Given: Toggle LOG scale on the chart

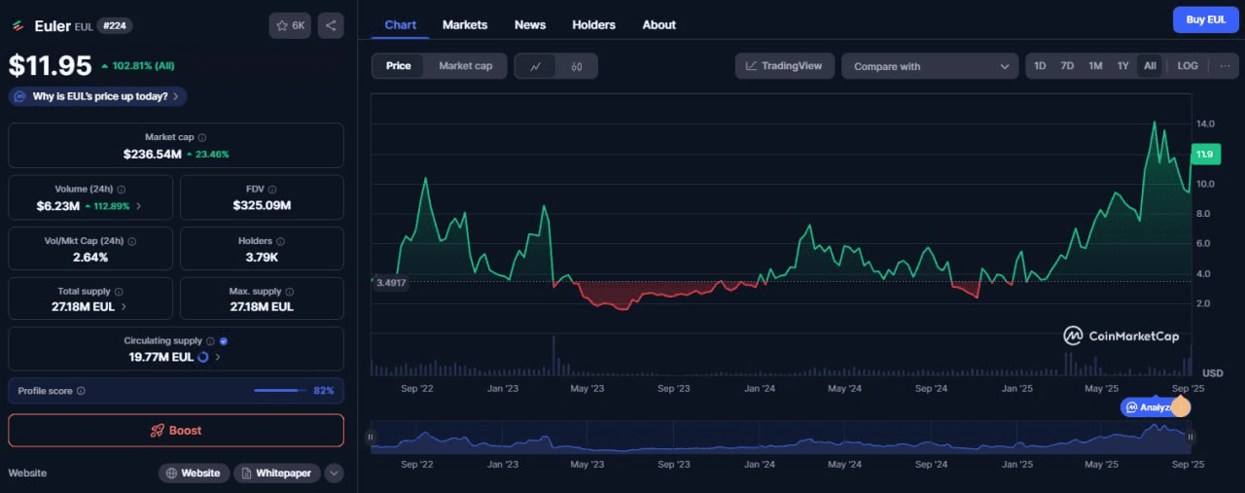Looking at the screenshot, I should (1188, 66).
